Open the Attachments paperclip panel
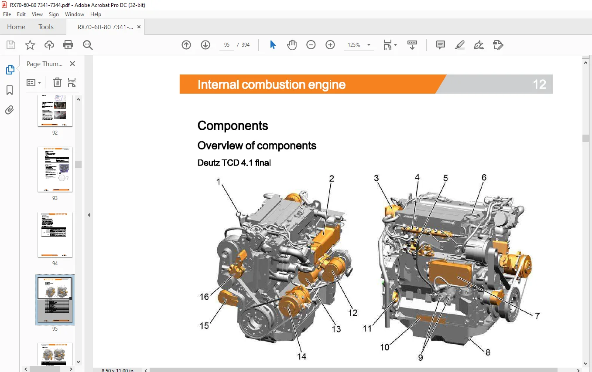This screenshot has width=592, height=372. [10, 110]
